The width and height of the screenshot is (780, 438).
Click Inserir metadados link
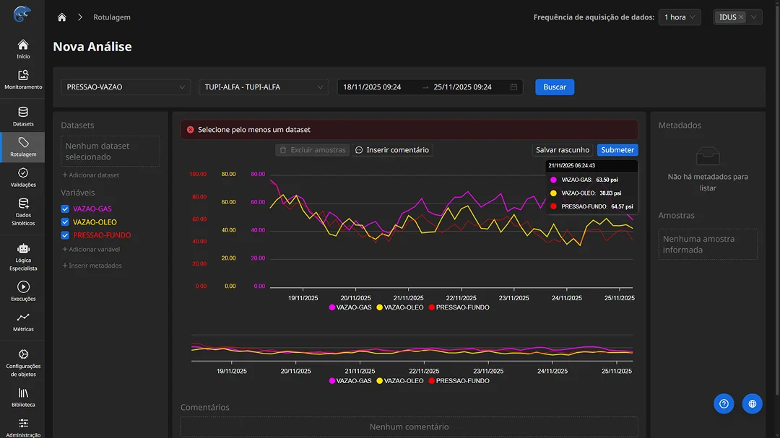pos(92,266)
